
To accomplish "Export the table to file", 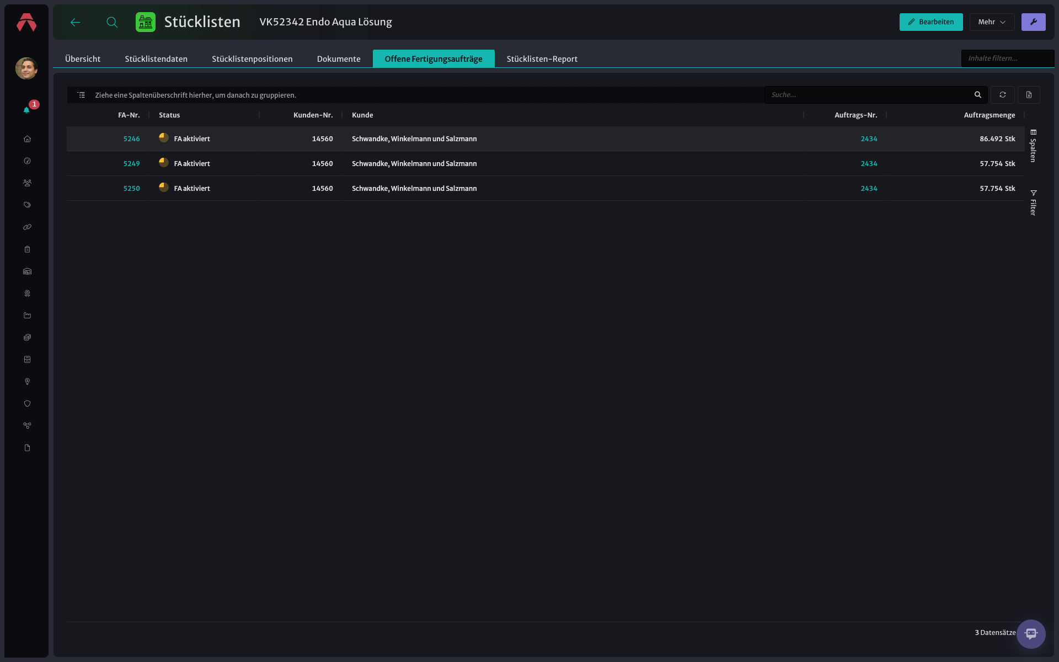I will pos(1029,95).
